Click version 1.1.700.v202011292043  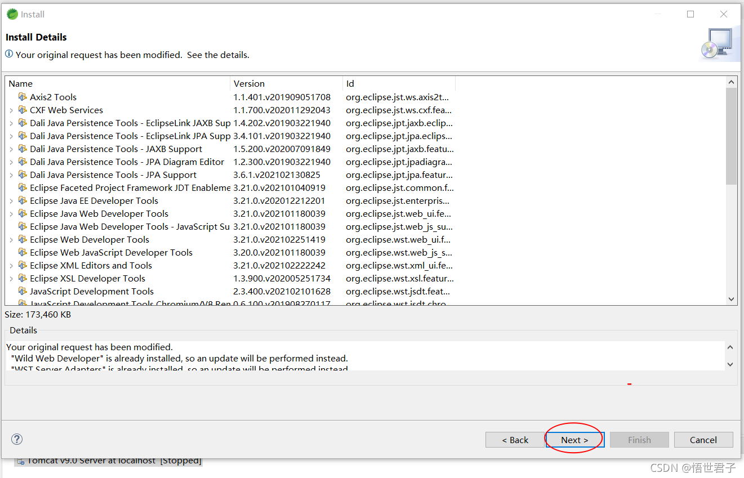click(282, 110)
